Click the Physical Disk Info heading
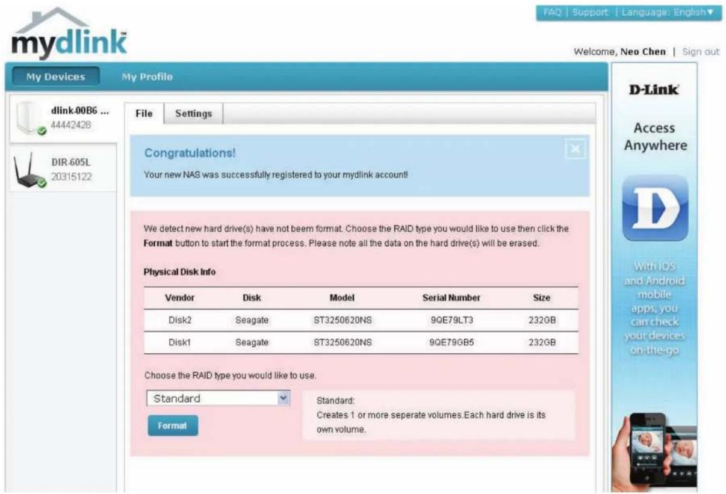726x494 pixels. point(179,272)
